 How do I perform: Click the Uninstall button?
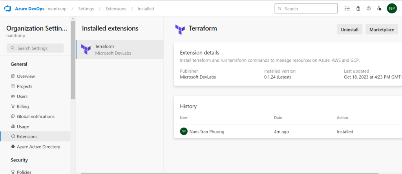coord(349,29)
